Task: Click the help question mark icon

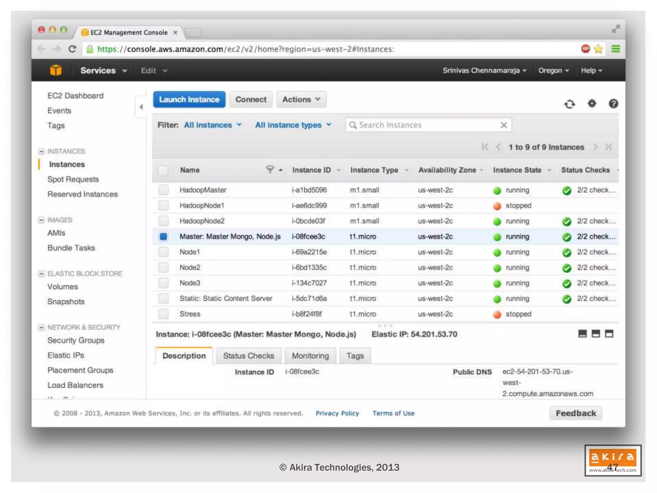Action: (x=613, y=104)
